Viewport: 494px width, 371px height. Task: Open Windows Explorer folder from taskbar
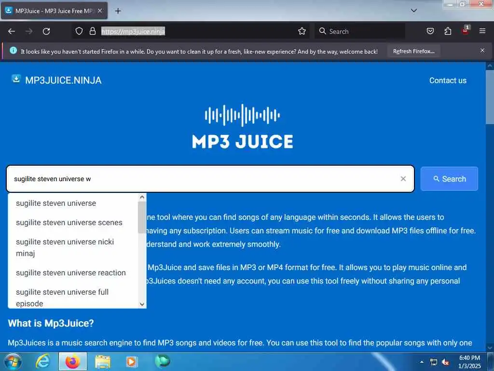(x=103, y=362)
